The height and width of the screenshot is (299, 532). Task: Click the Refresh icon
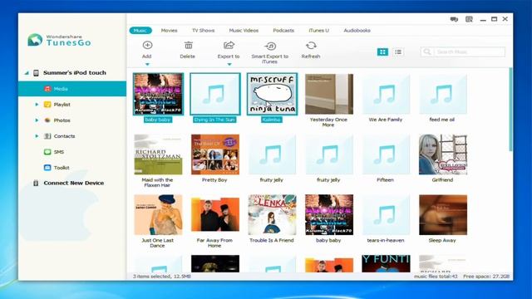coord(311,46)
